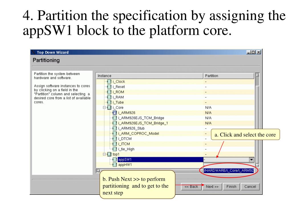Cancel the Top Down Wizard

[250, 186]
